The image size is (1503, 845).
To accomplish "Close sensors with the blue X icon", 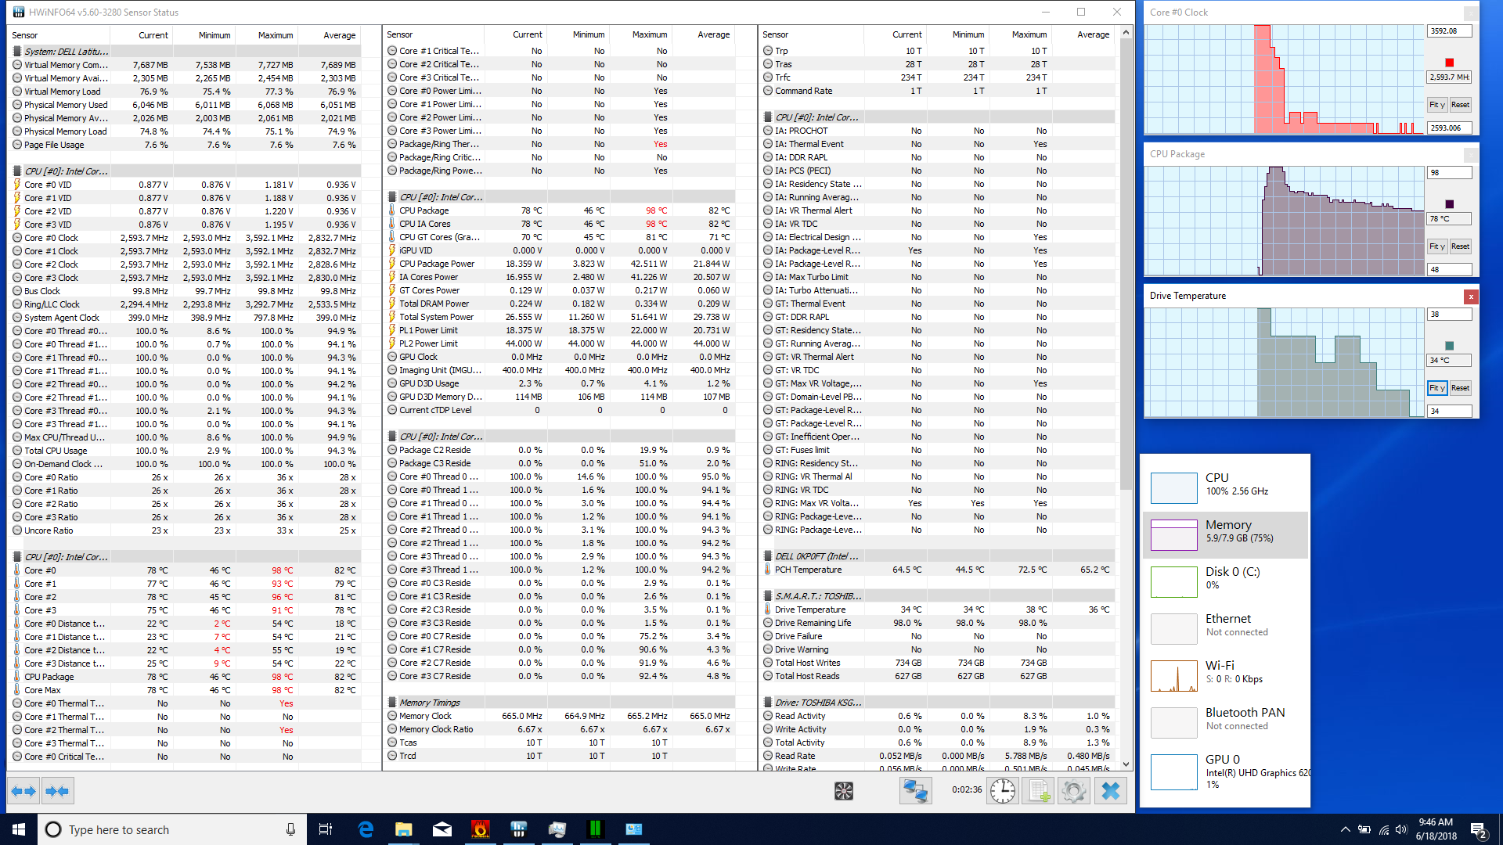I will click(x=1110, y=791).
